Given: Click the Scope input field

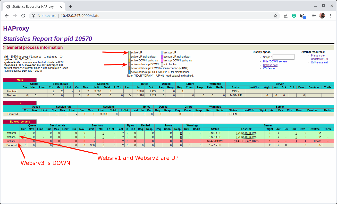Looking at the screenshot, I should [283, 57].
